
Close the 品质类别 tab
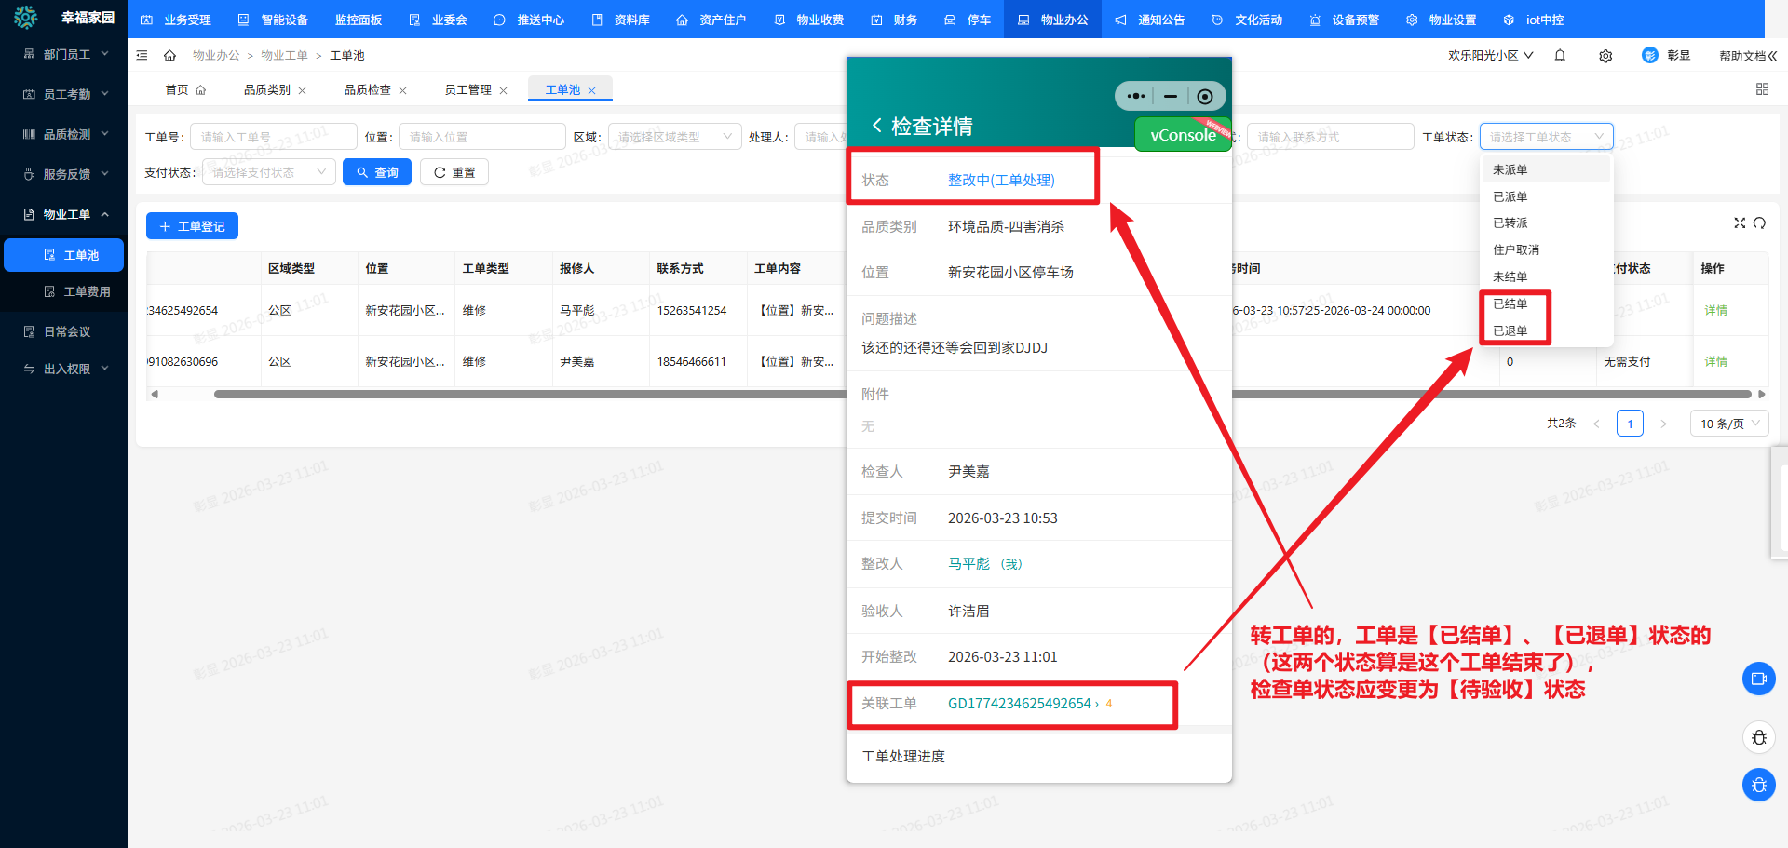(302, 91)
